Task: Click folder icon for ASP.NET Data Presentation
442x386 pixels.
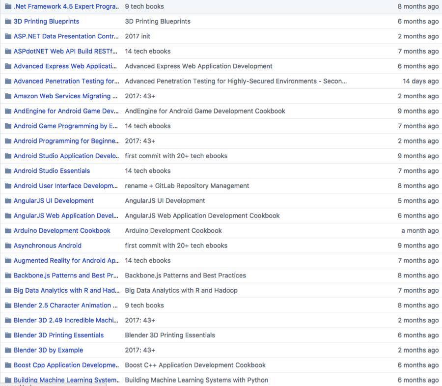Action: point(8,36)
